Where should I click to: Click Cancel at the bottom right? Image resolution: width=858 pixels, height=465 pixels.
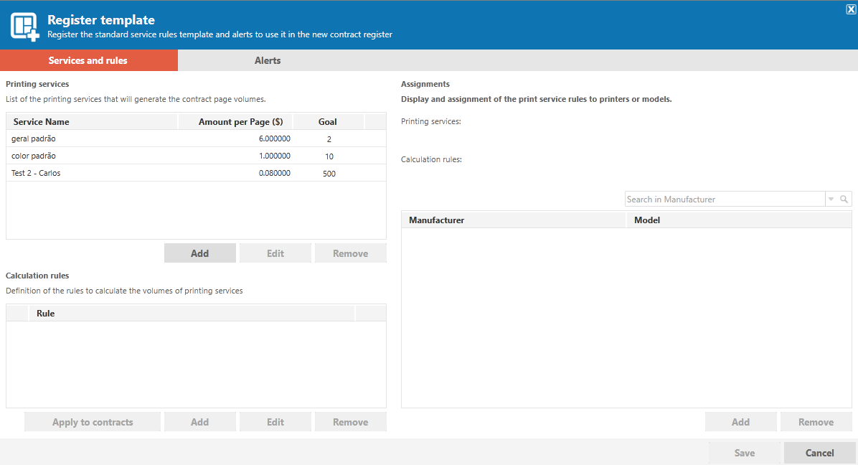point(819,452)
